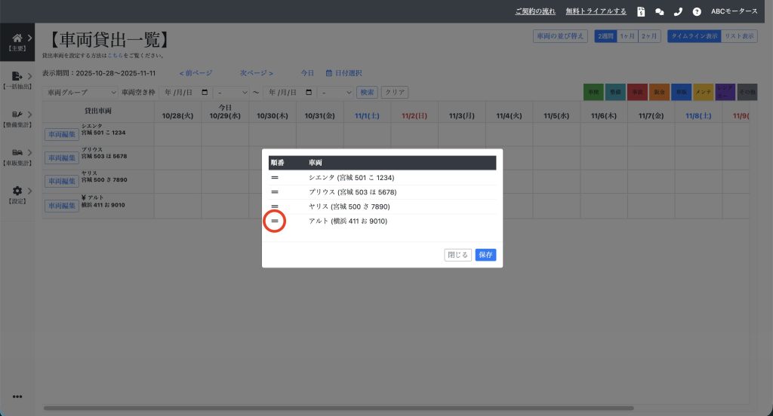
Task: Click the green 車検 color legend swatch
Action: click(x=593, y=92)
